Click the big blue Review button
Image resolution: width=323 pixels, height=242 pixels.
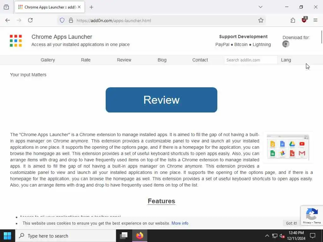(161, 100)
